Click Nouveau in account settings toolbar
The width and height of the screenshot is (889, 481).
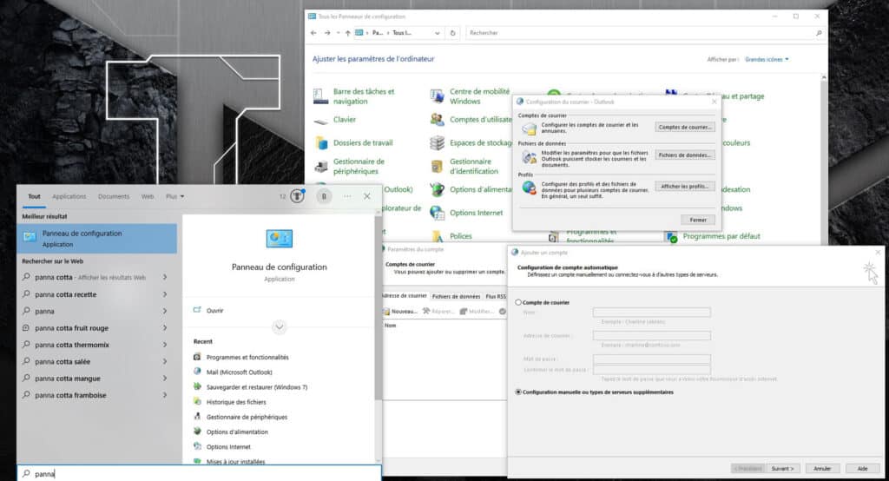click(400, 312)
